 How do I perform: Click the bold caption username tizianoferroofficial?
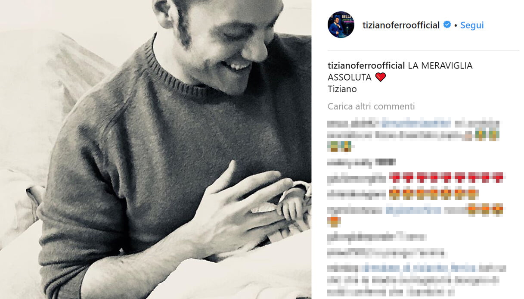point(366,66)
